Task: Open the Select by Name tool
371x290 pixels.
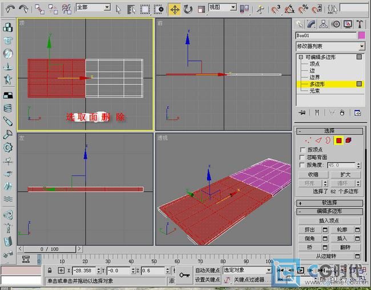Action: tap(131, 10)
